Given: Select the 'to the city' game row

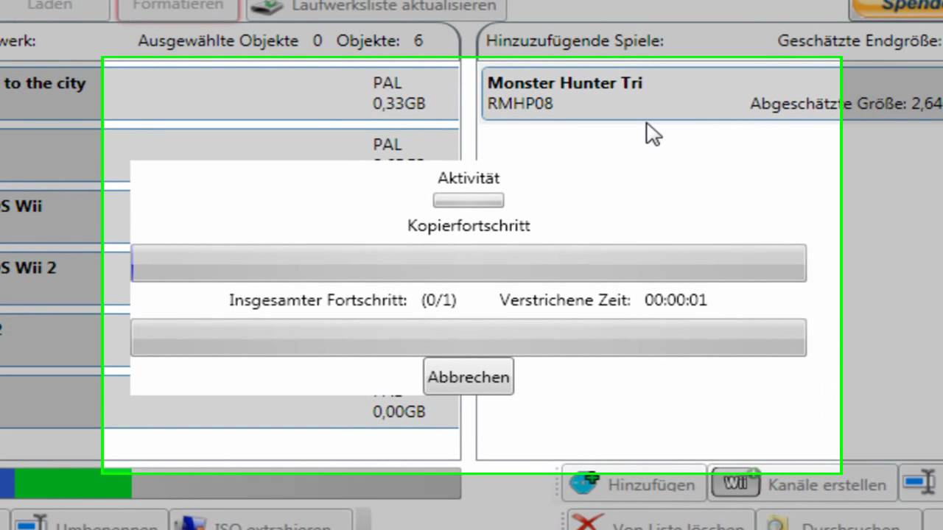Looking at the screenshot, I should tap(229, 93).
